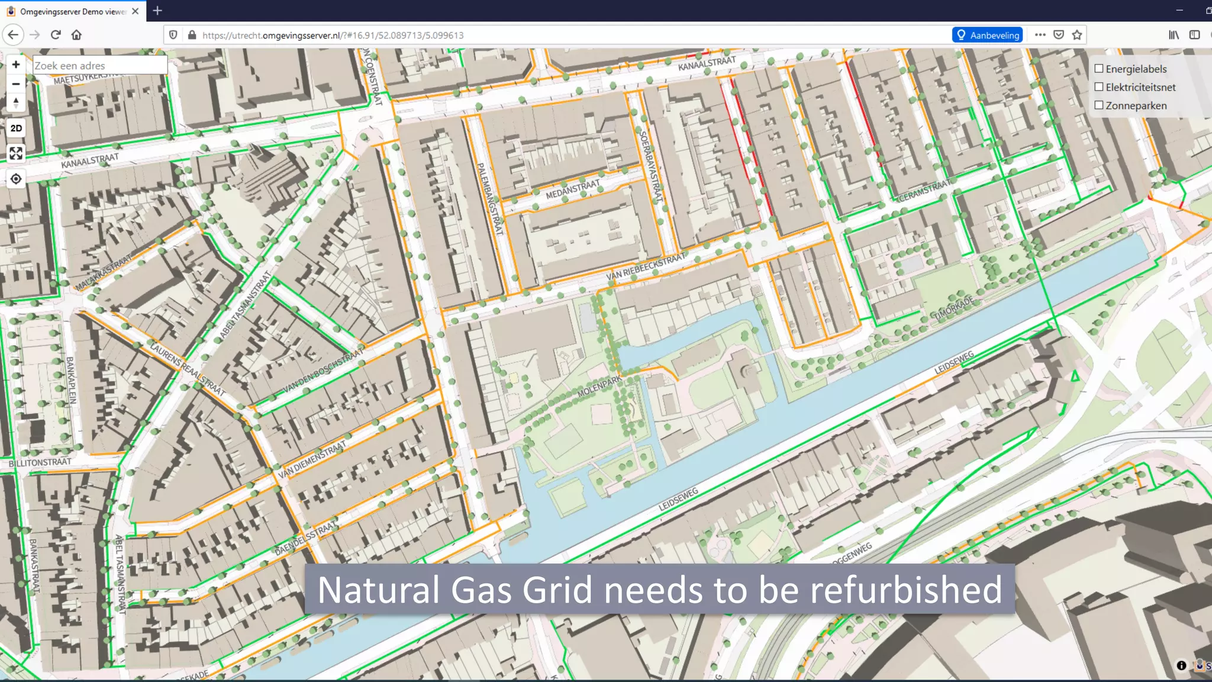
Task: Open tracking protection shield icon
Action: (173, 35)
